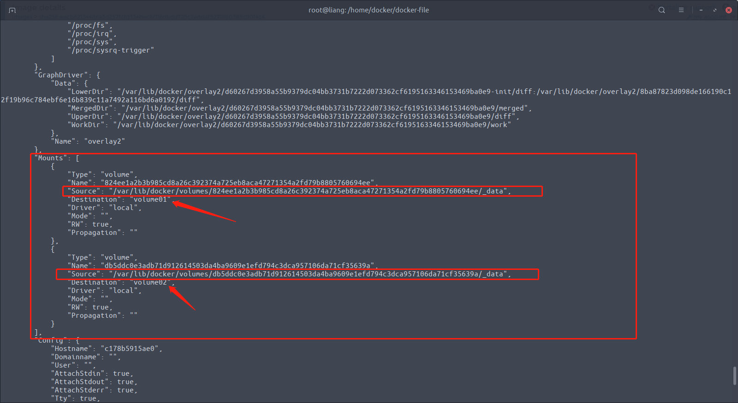Viewport: 738px width, 403px height.
Task: Click the "volume01" destination value
Action: point(150,199)
